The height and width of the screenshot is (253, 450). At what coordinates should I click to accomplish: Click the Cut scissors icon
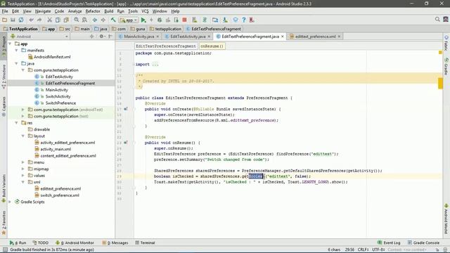click(50, 20)
